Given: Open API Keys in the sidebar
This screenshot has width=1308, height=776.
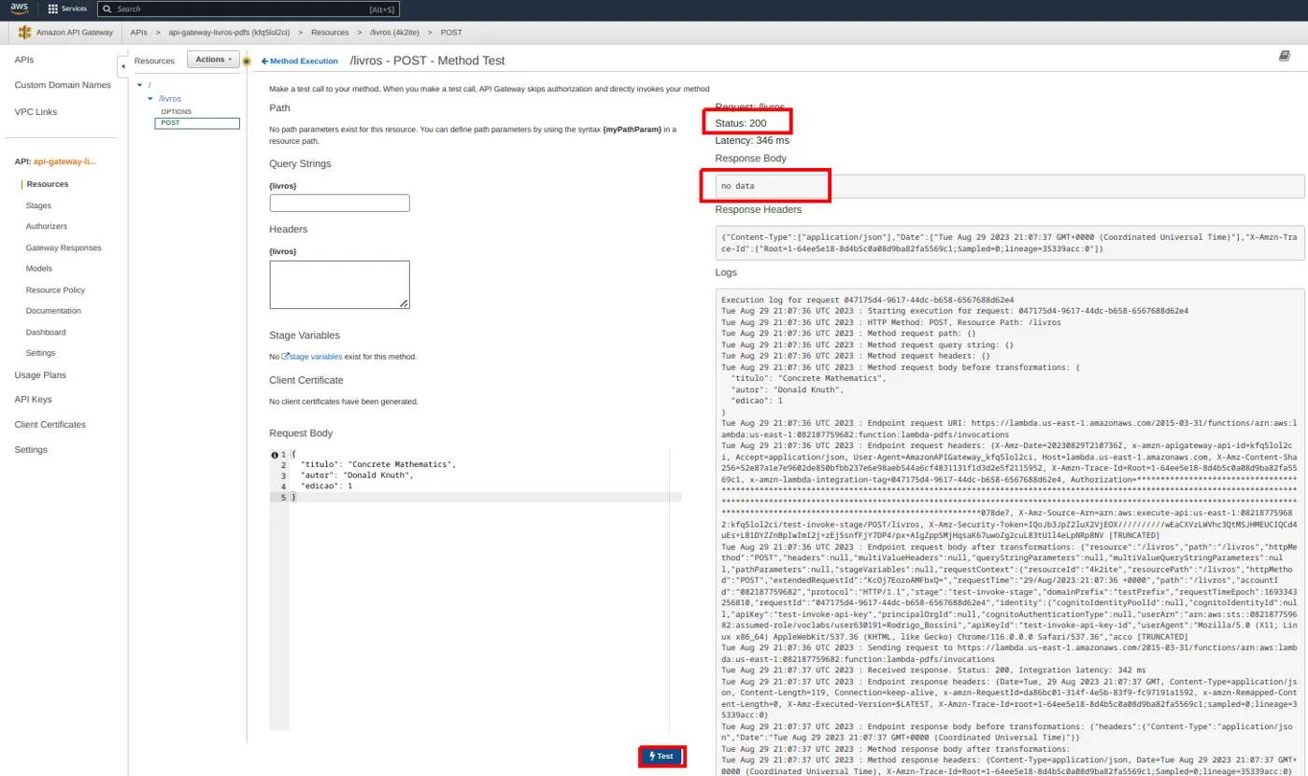Looking at the screenshot, I should [x=33, y=399].
